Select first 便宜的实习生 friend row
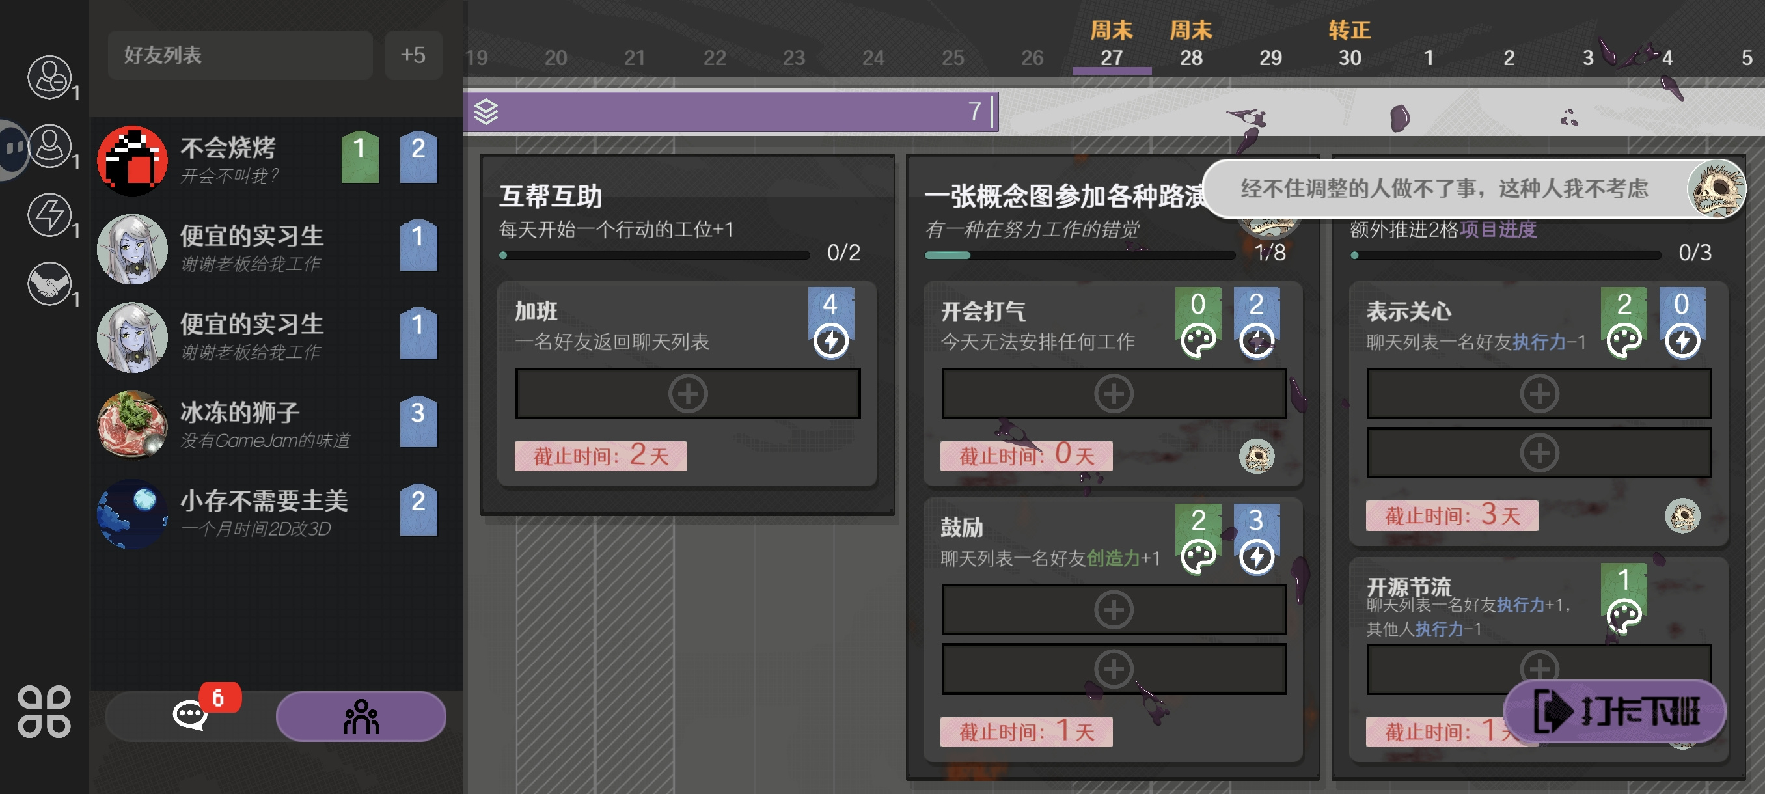The height and width of the screenshot is (794, 1765). [275, 249]
